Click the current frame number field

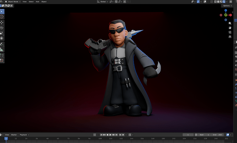coord(188,135)
